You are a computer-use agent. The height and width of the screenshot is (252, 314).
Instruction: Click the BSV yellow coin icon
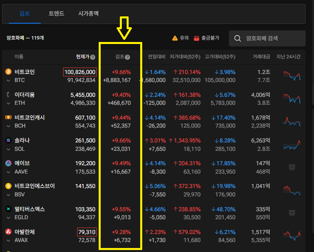coord(8,186)
